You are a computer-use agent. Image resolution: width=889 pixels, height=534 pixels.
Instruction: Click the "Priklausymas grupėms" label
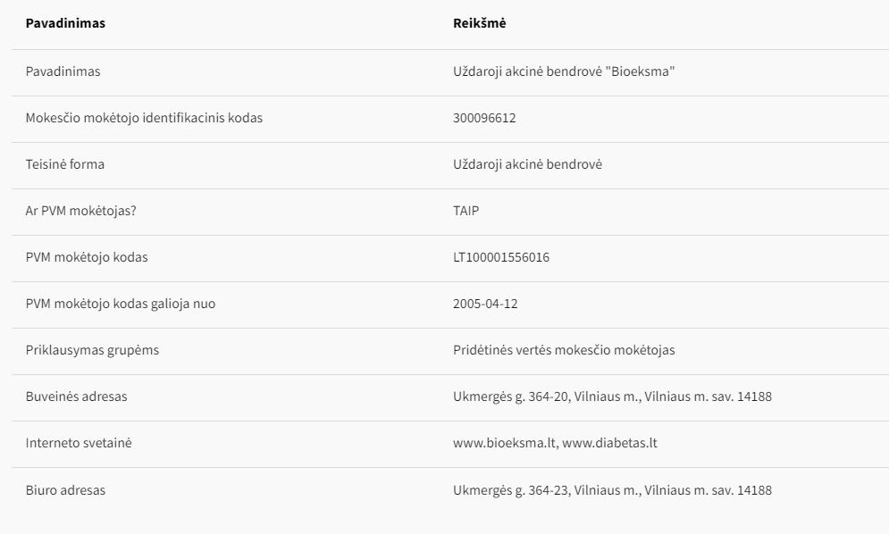(92, 350)
